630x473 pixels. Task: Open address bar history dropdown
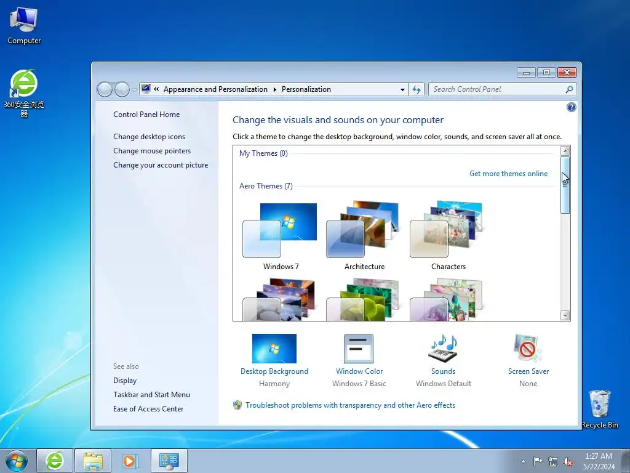point(402,89)
